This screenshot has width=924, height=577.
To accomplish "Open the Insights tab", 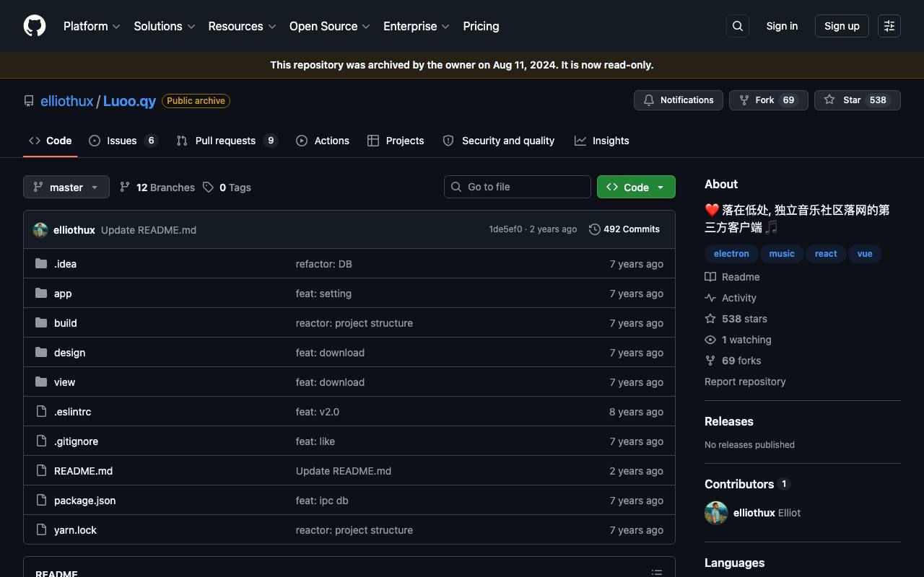I will point(602,141).
